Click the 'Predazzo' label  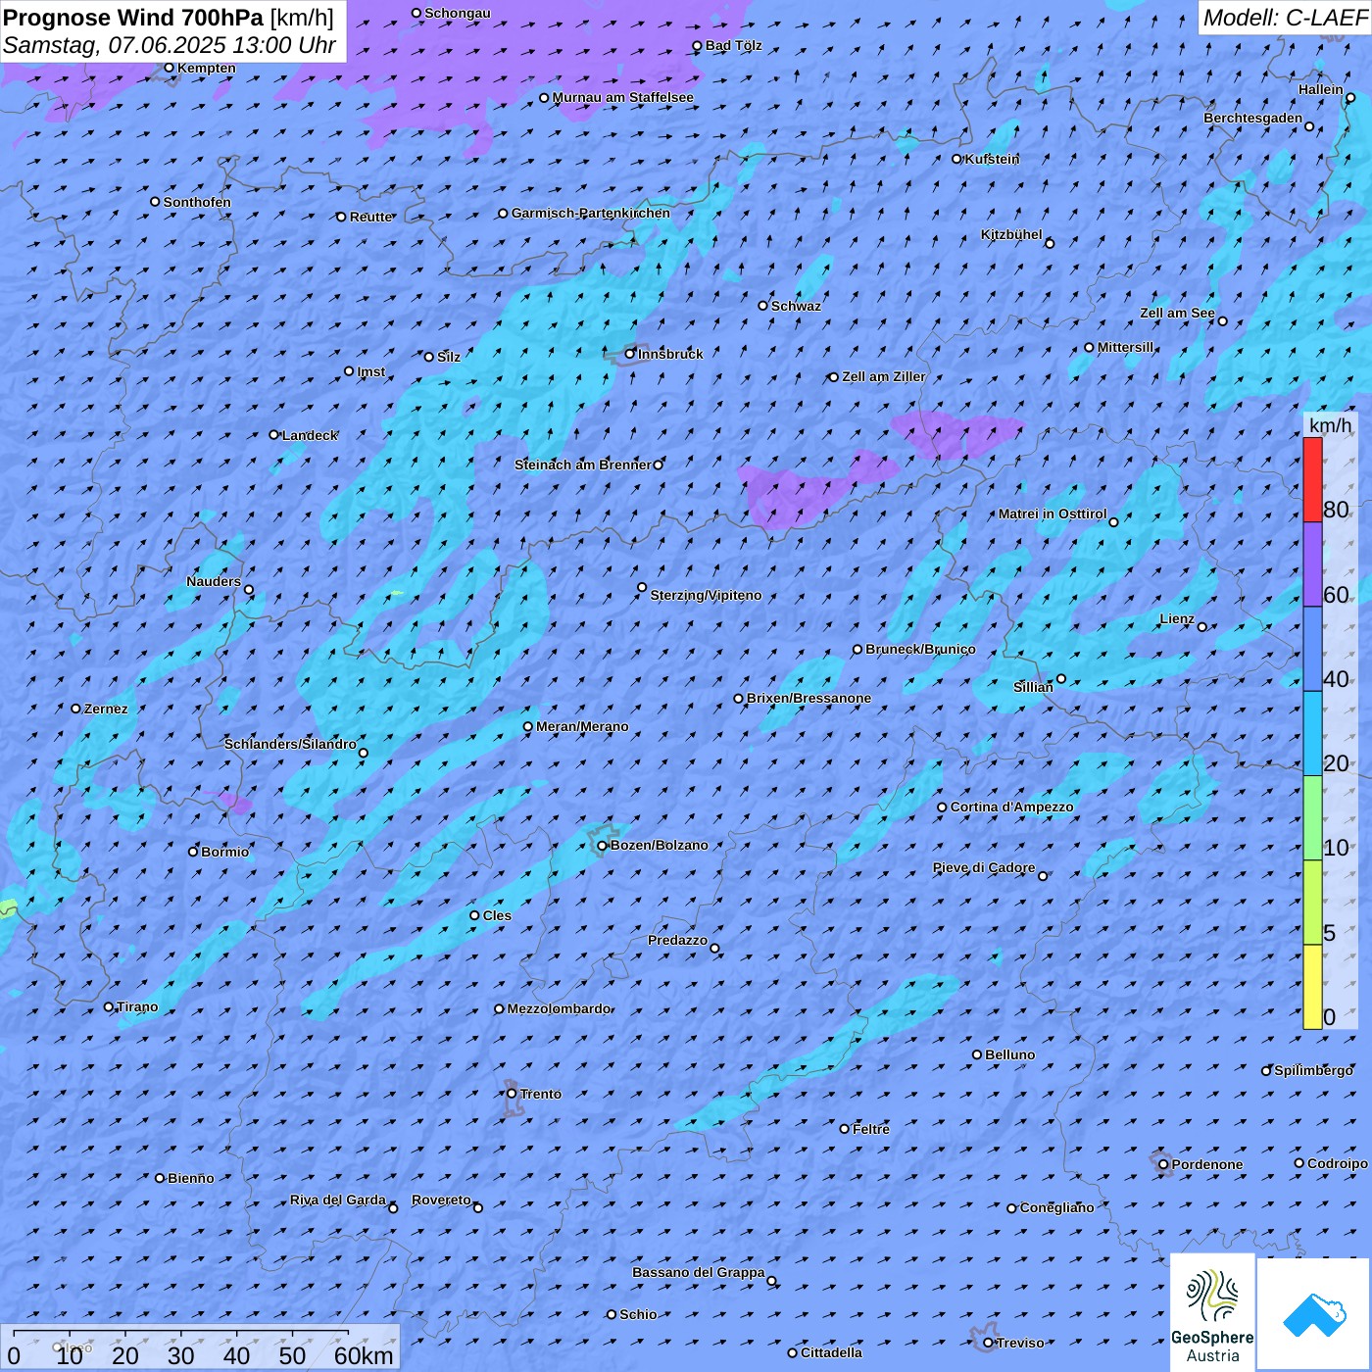[677, 940]
